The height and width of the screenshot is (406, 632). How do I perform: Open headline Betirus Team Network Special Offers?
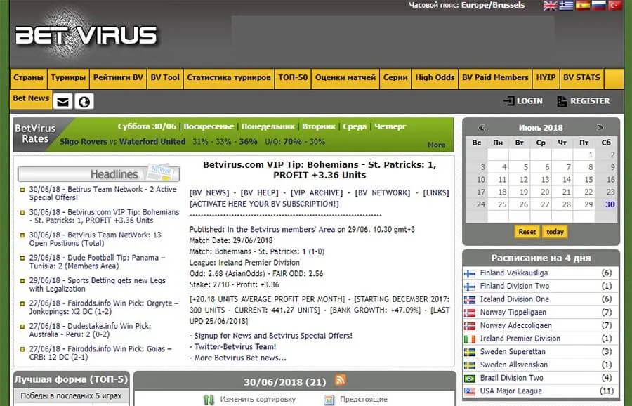tap(103, 194)
